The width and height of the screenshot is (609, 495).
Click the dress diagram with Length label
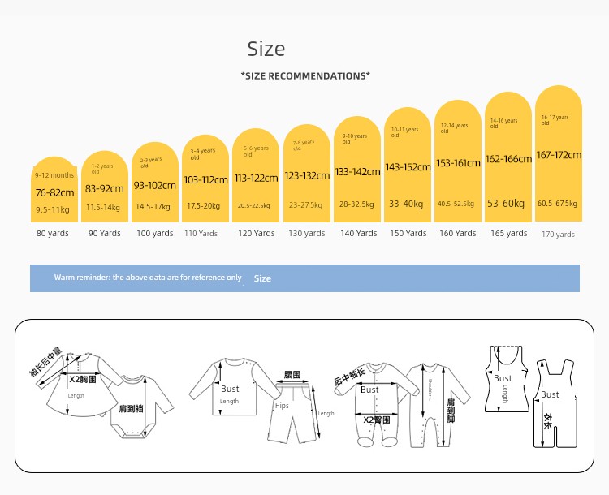click(x=80, y=385)
